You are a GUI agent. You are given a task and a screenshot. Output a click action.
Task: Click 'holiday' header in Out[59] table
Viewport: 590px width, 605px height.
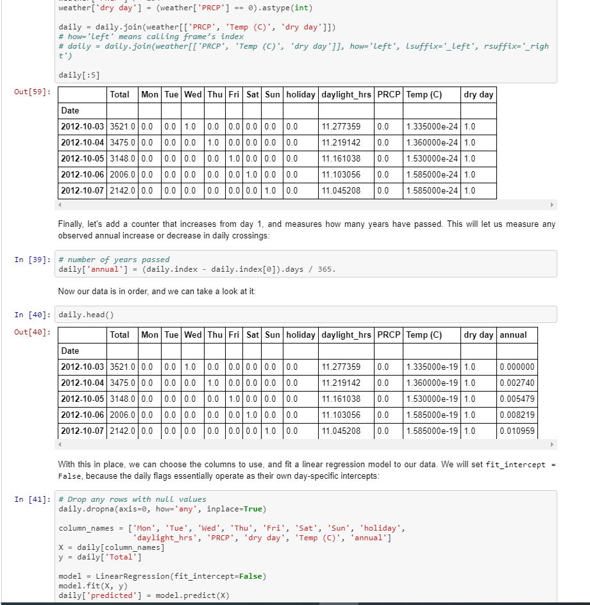[301, 95]
